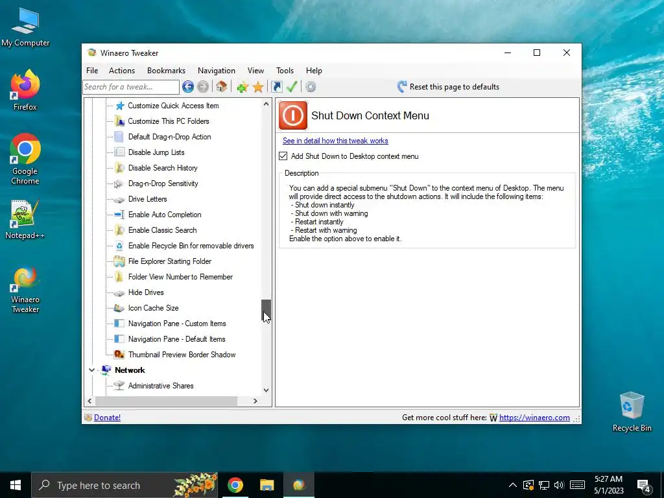Click the Windows taskbar search box
This screenshot has height=498, width=664.
click(124, 485)
